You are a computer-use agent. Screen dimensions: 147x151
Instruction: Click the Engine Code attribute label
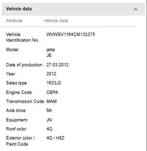point(19,92)
